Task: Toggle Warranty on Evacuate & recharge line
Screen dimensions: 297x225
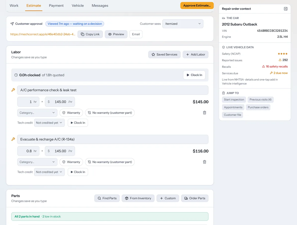Action: click(x=71, y=162)
